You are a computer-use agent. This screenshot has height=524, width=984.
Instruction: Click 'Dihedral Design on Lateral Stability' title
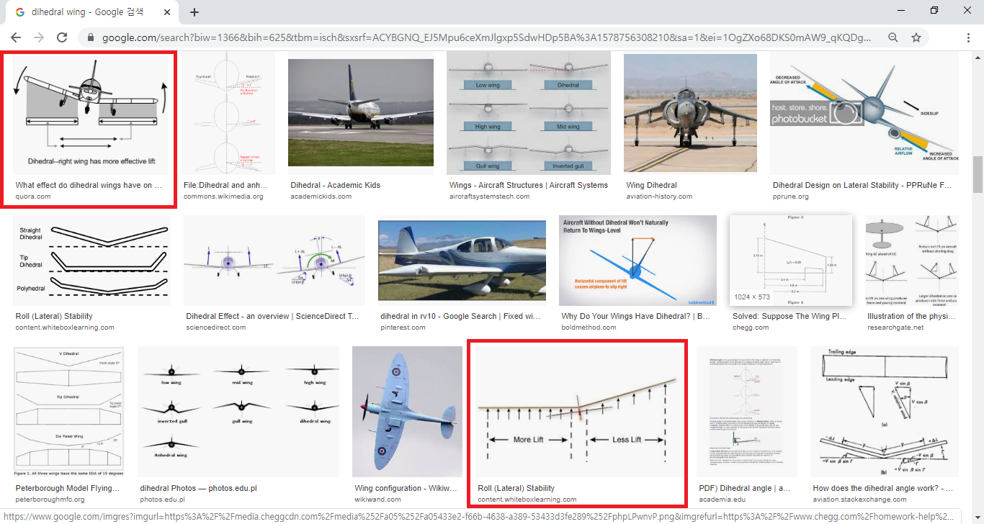863,185
